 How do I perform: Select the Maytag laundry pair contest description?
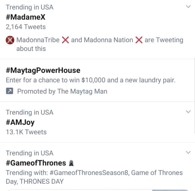90,80
